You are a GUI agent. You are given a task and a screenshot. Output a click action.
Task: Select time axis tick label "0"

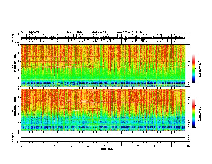(x=21, y=146)
